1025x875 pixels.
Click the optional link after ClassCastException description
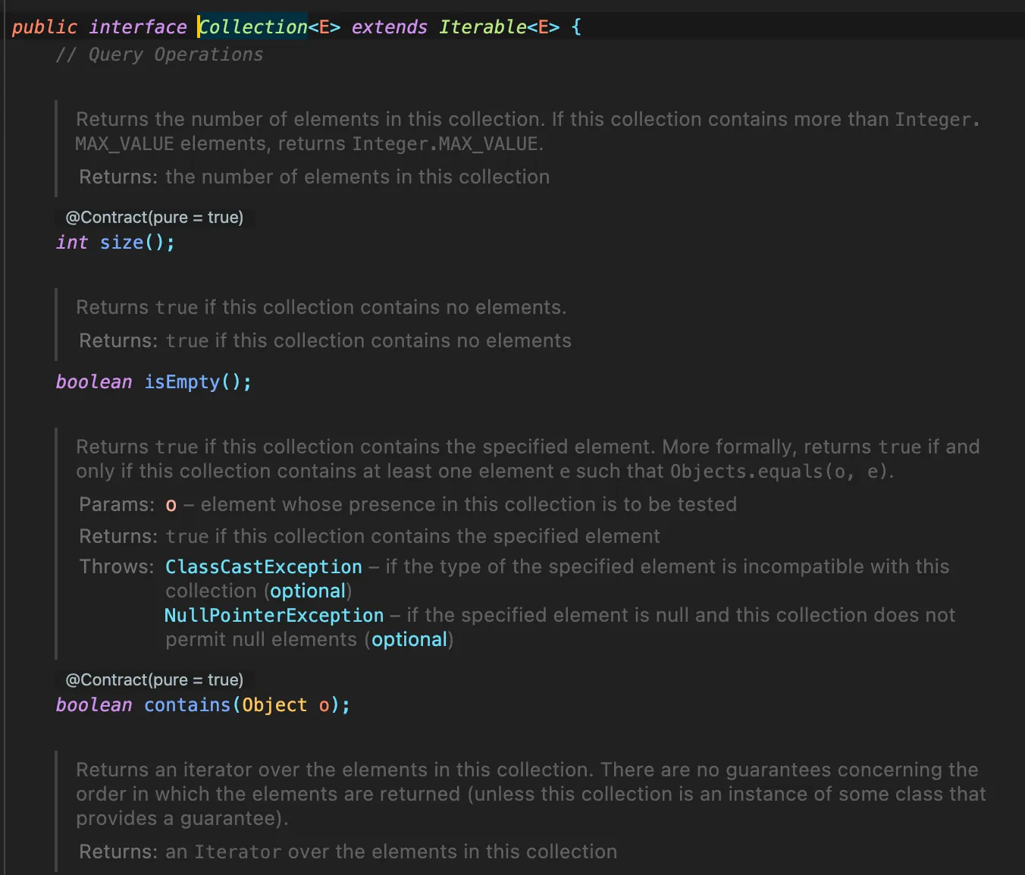coord(308,591)
